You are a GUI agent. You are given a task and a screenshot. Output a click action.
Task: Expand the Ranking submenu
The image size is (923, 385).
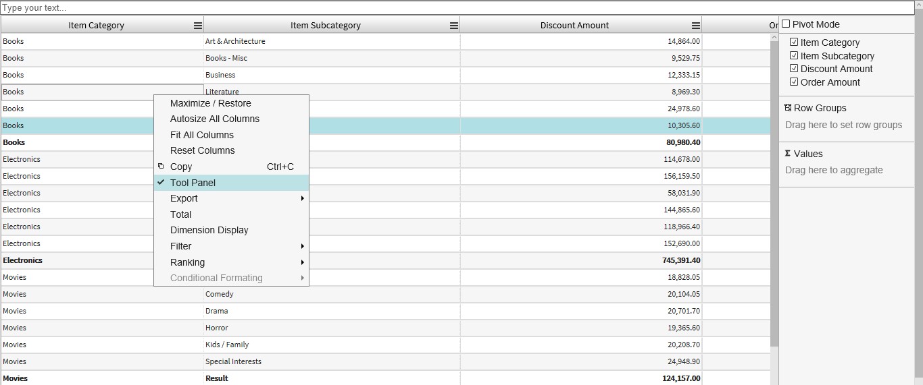tap(231, 262)
